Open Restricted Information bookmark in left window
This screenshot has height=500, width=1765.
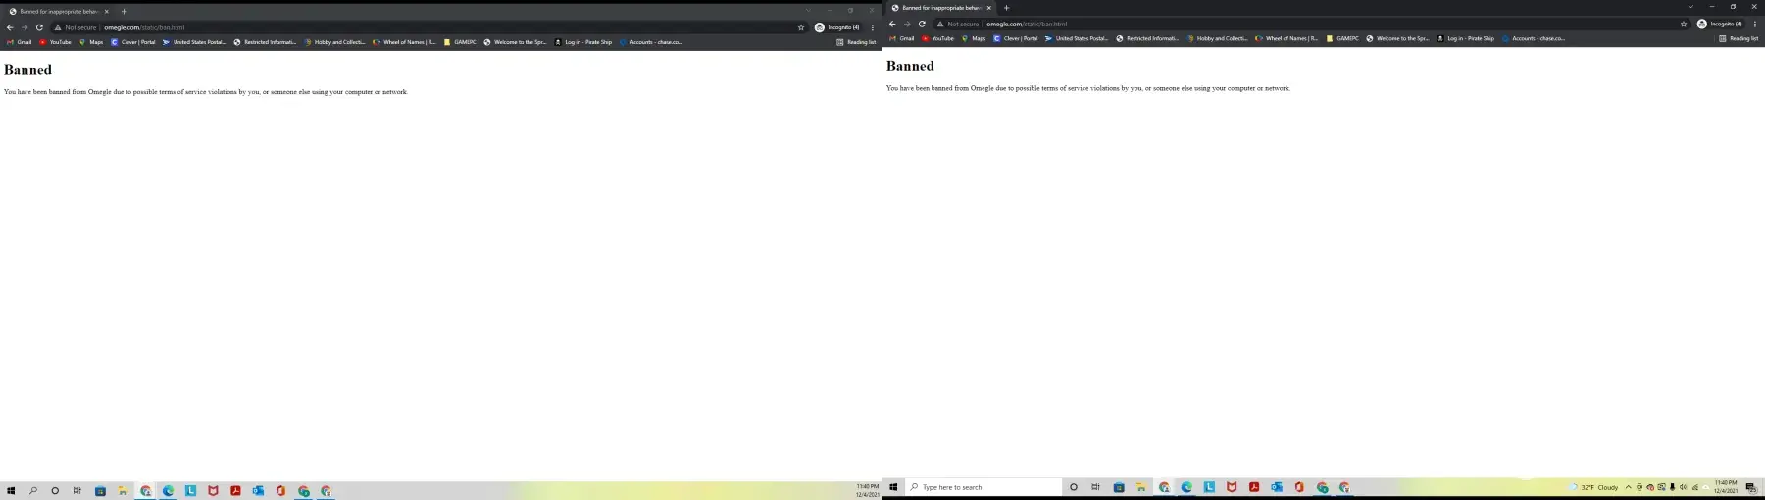[x=265, y=42]
